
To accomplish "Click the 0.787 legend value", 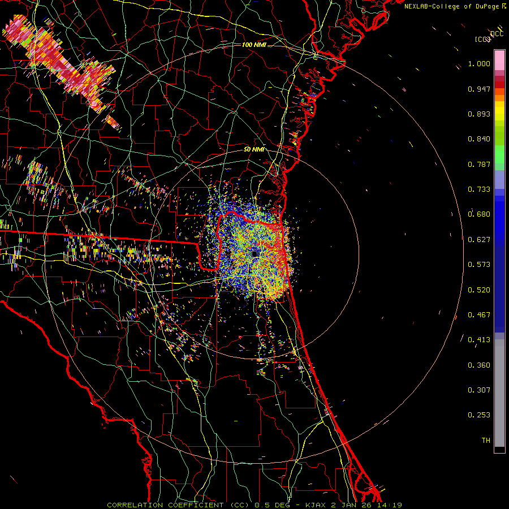I will [479, 164].
